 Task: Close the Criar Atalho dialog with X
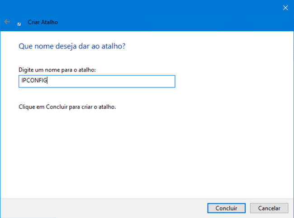pyautogui.click(x=285, y=8)
